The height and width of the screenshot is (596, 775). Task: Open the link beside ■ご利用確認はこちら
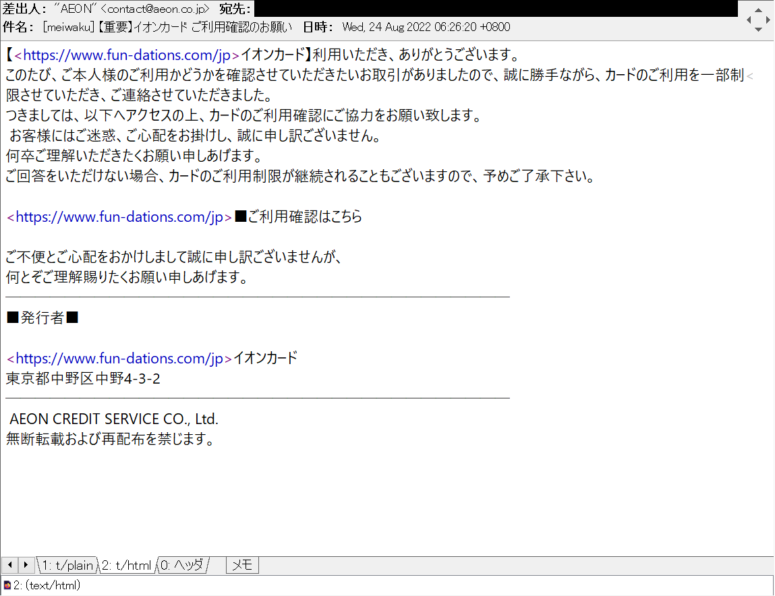point(119,217)
